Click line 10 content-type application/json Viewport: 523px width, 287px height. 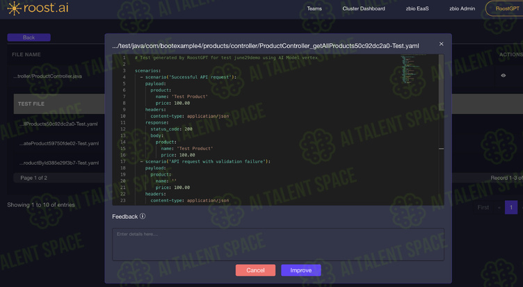[x=190, y=116]
